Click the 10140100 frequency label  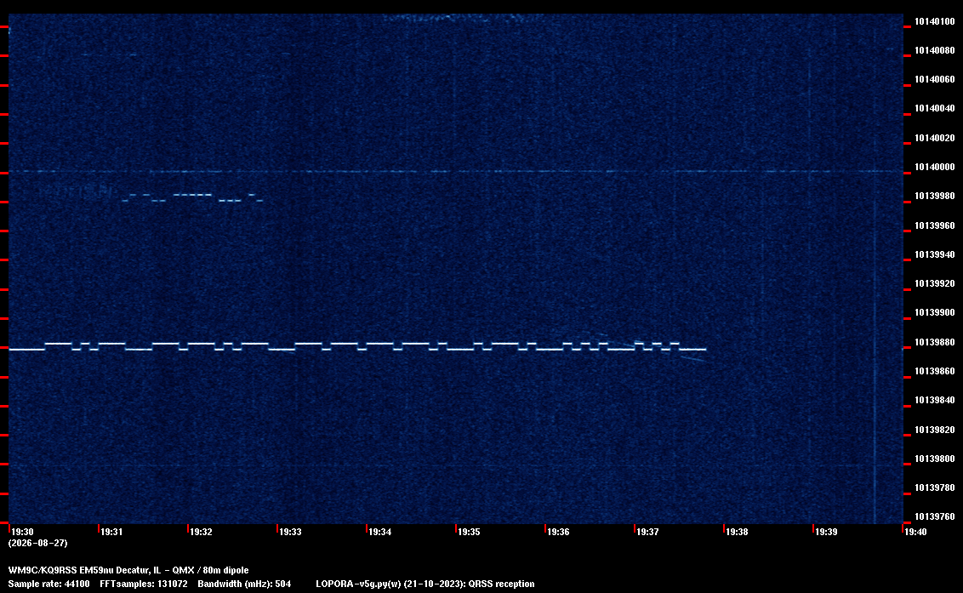pos(934,21)
